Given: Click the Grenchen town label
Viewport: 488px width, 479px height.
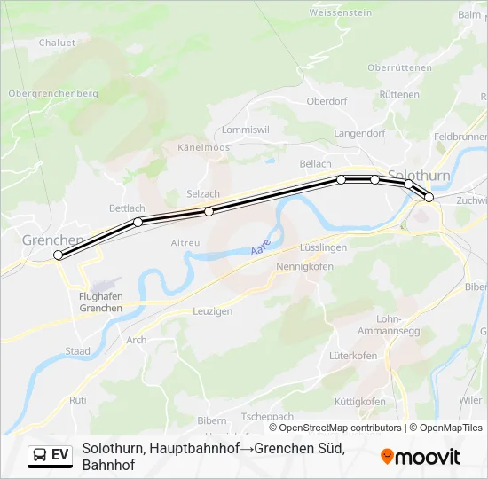Looking at the screenshot, I should pos(52,240).
